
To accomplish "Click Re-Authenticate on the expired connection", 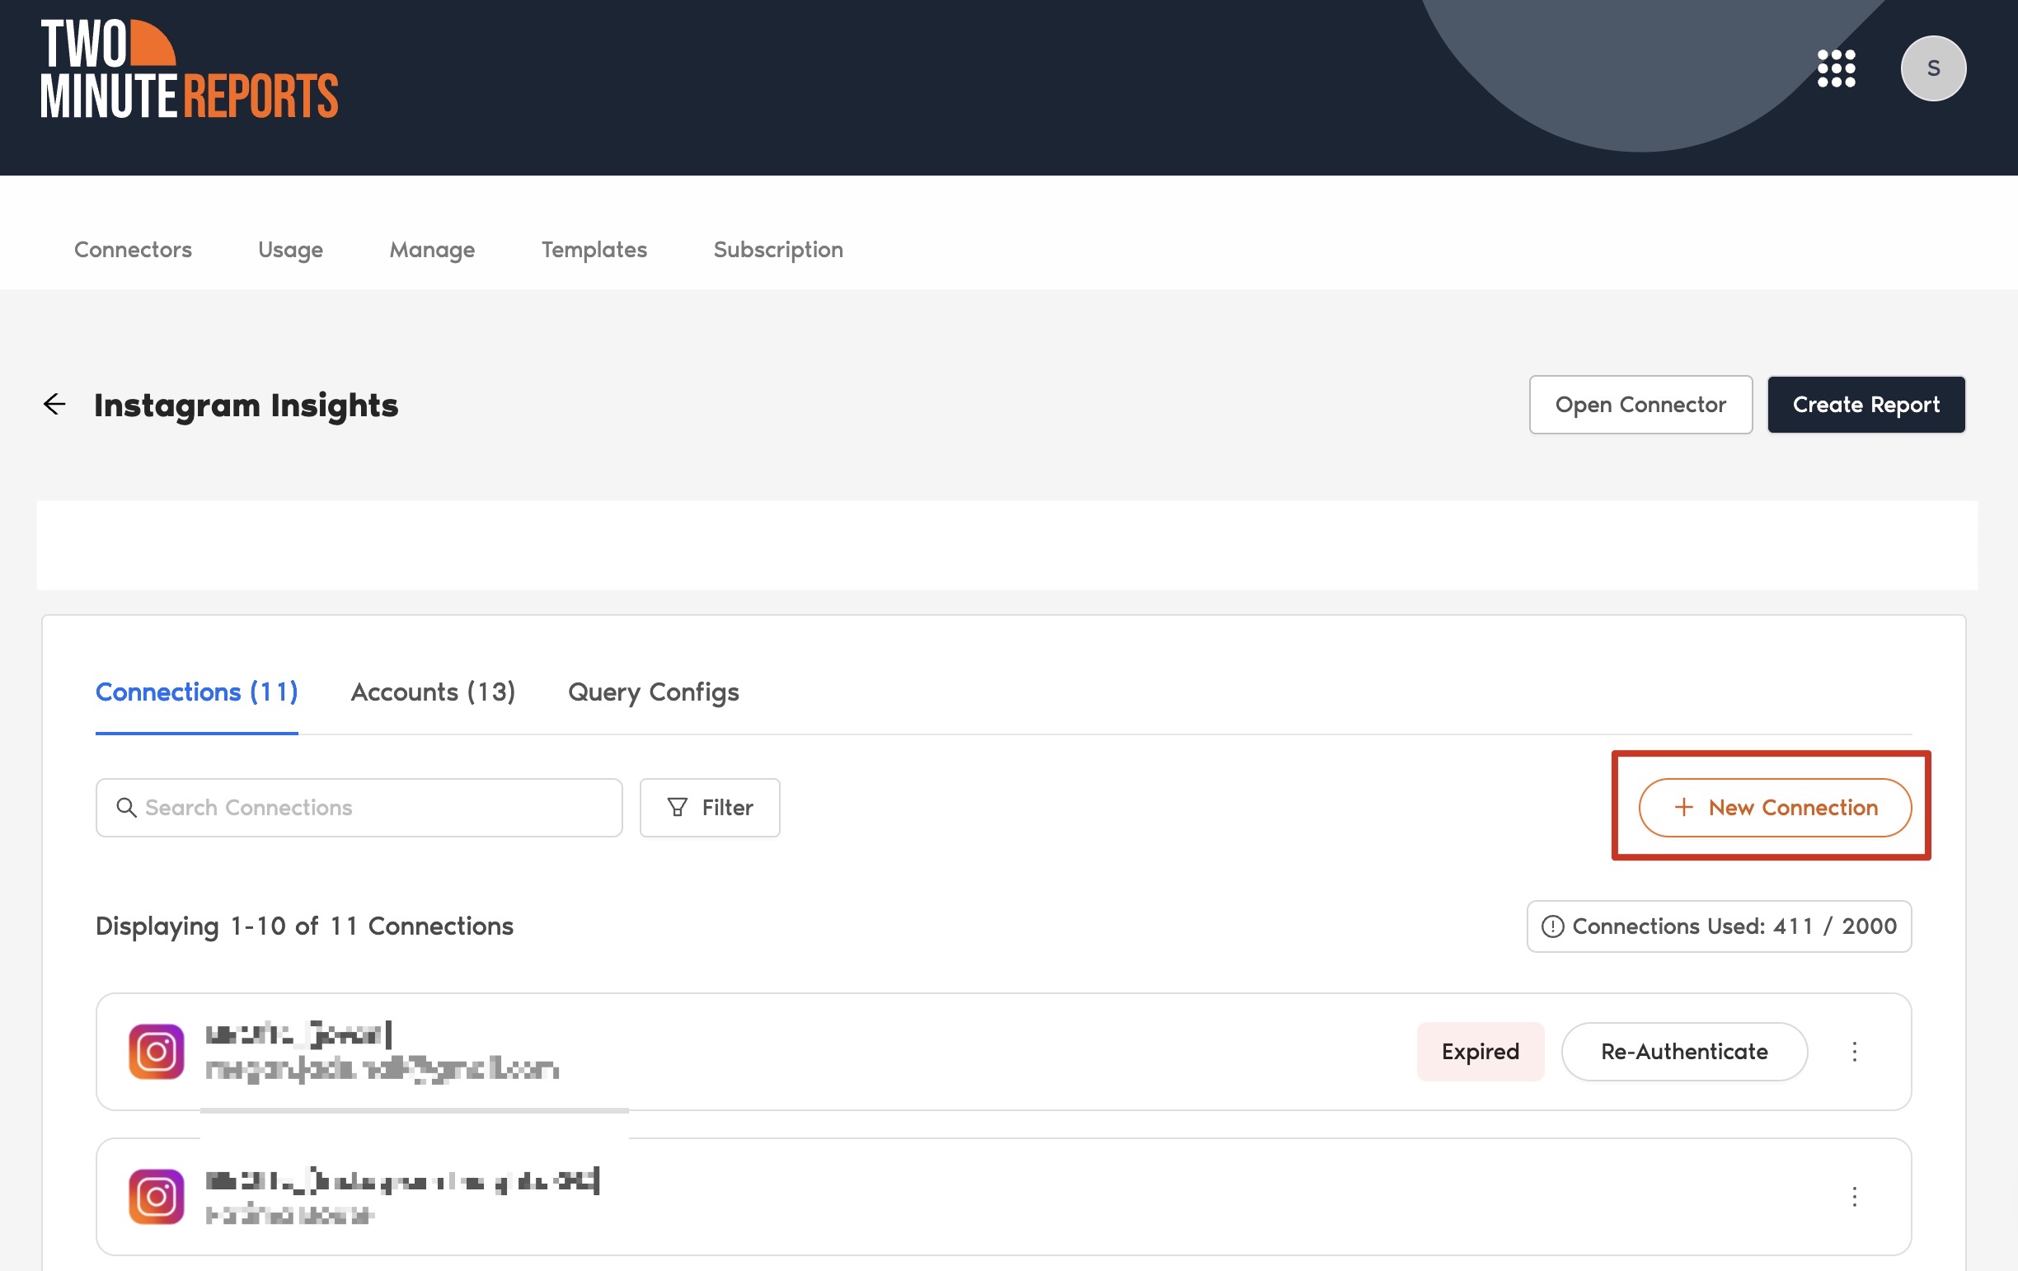I will click(x=1683, y=1052).
